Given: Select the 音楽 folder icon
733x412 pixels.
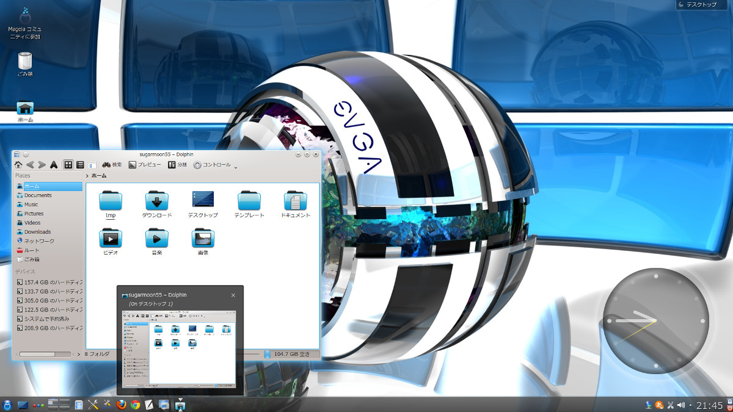Looking at the screenshot, I should [157, 242].
